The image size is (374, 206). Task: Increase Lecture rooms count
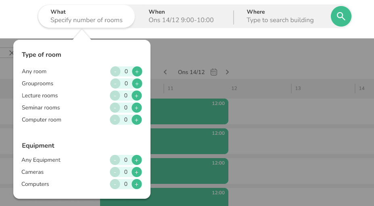coord(137,96)
